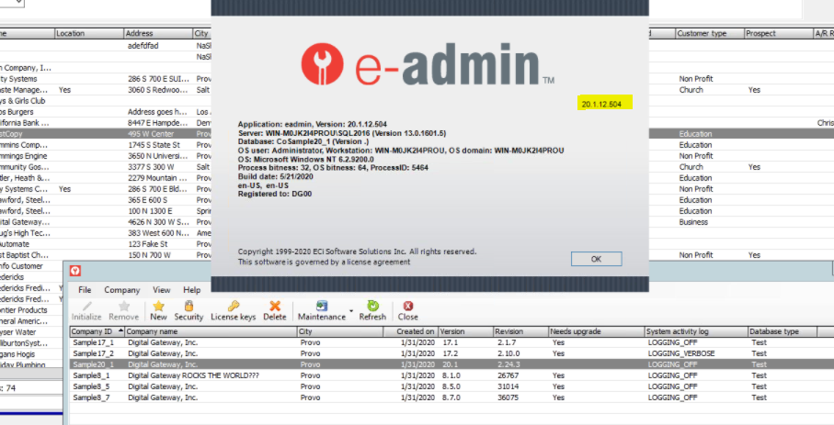Click revision 26767 cell

pos(508,375)
